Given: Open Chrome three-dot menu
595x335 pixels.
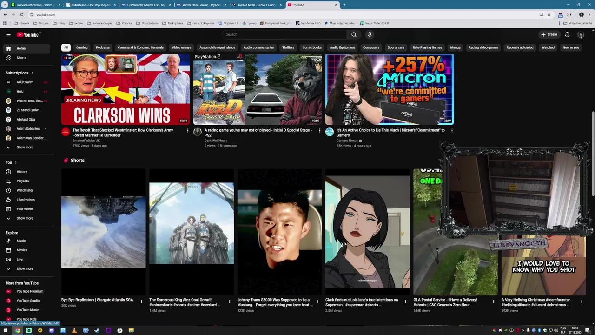Looking at the screenshot, I should 589,14.
